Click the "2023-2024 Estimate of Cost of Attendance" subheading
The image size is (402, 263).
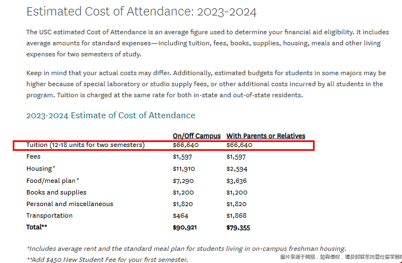(x=111, y=115)
